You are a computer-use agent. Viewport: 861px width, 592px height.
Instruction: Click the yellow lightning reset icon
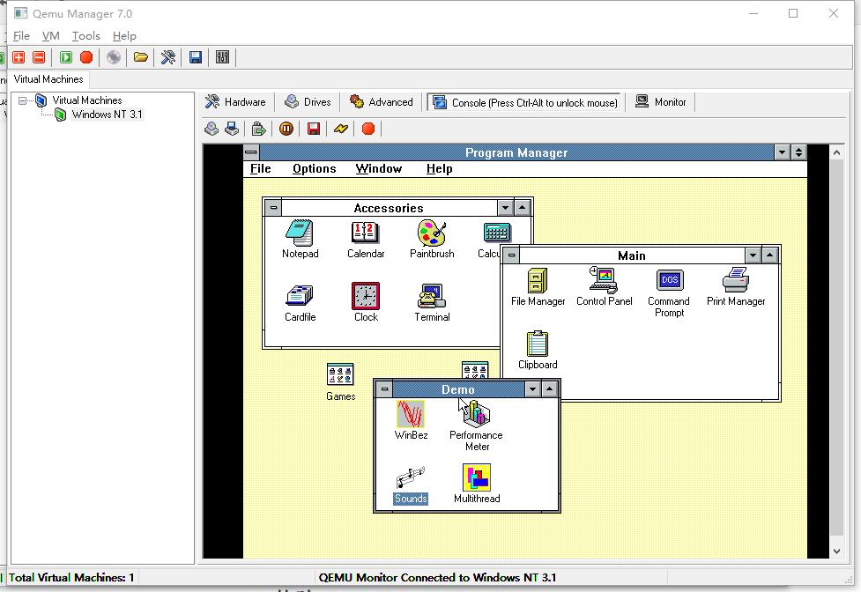point(341,129)
